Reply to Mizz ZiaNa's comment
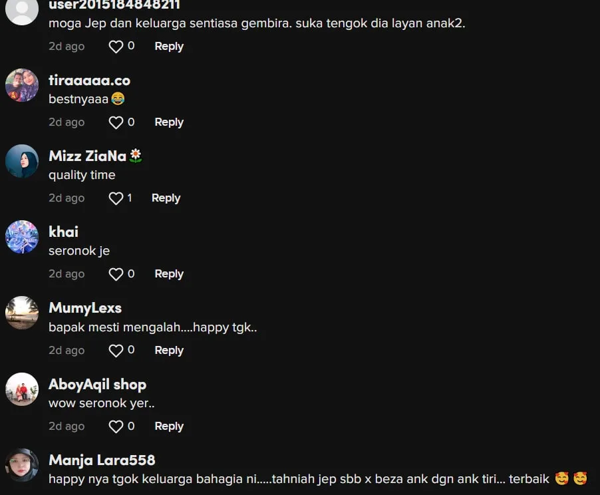The height and width of the screenshot is (495, 600). pos(166,198)
